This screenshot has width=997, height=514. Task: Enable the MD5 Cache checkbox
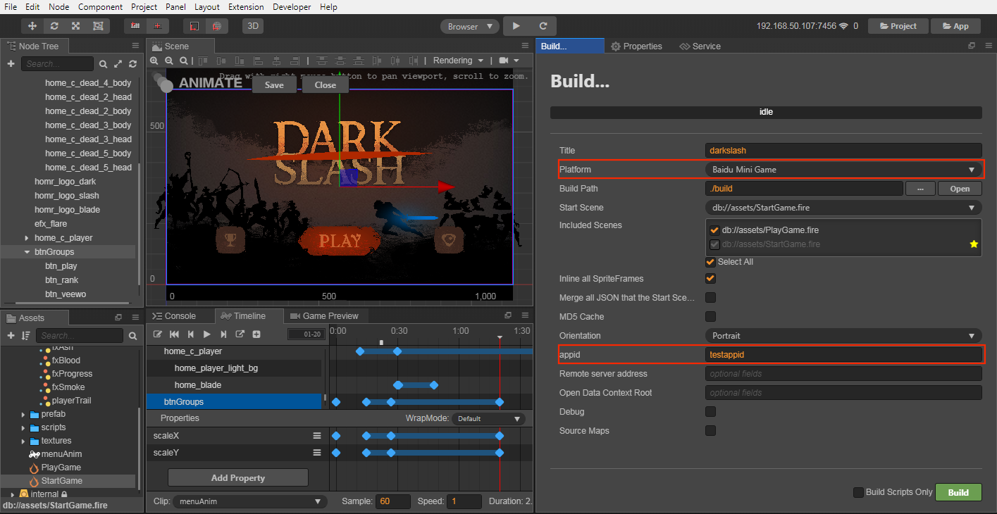(710, 317)
